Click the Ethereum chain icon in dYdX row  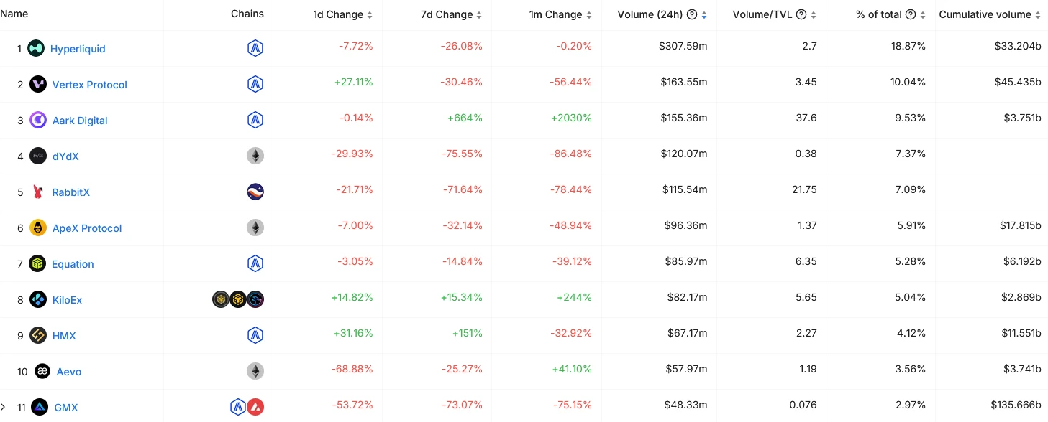click(x=255, y=156)
